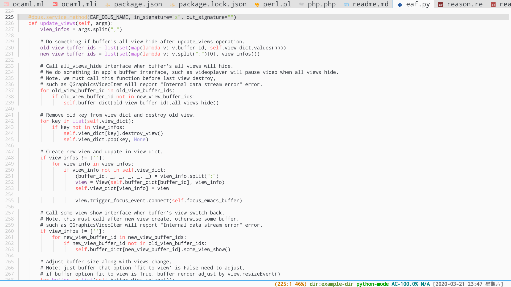This screenshot has width=511, height=287.
Task: Click the date and time in mode line
Action: point(468,284)
